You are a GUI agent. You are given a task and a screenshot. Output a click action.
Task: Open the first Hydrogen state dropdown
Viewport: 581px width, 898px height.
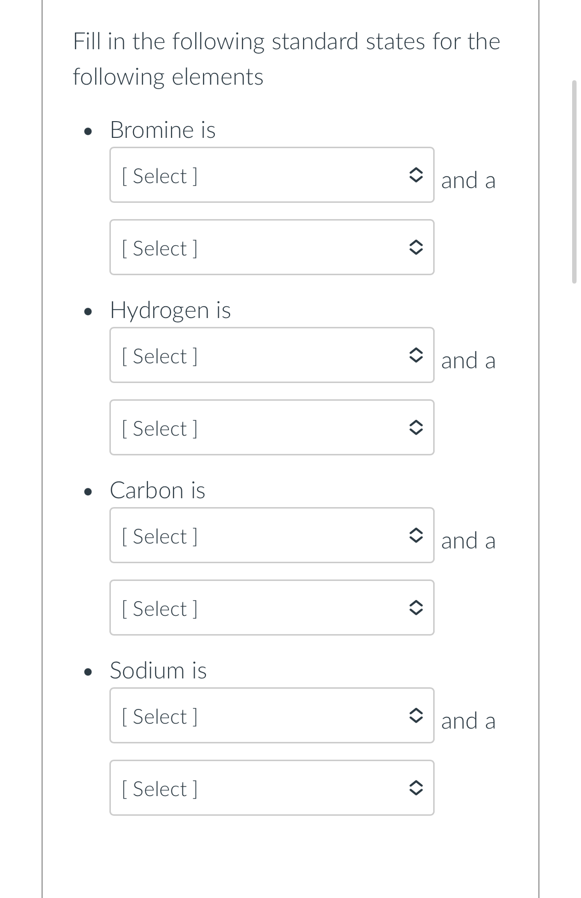[x=272, y=355]
